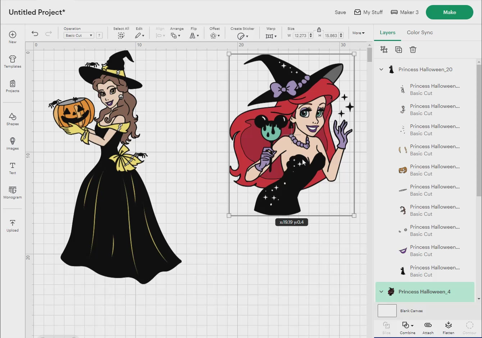Click the Select All icon
The height and width of the screenshot is (338, 482).
click(x=121, y=36)
